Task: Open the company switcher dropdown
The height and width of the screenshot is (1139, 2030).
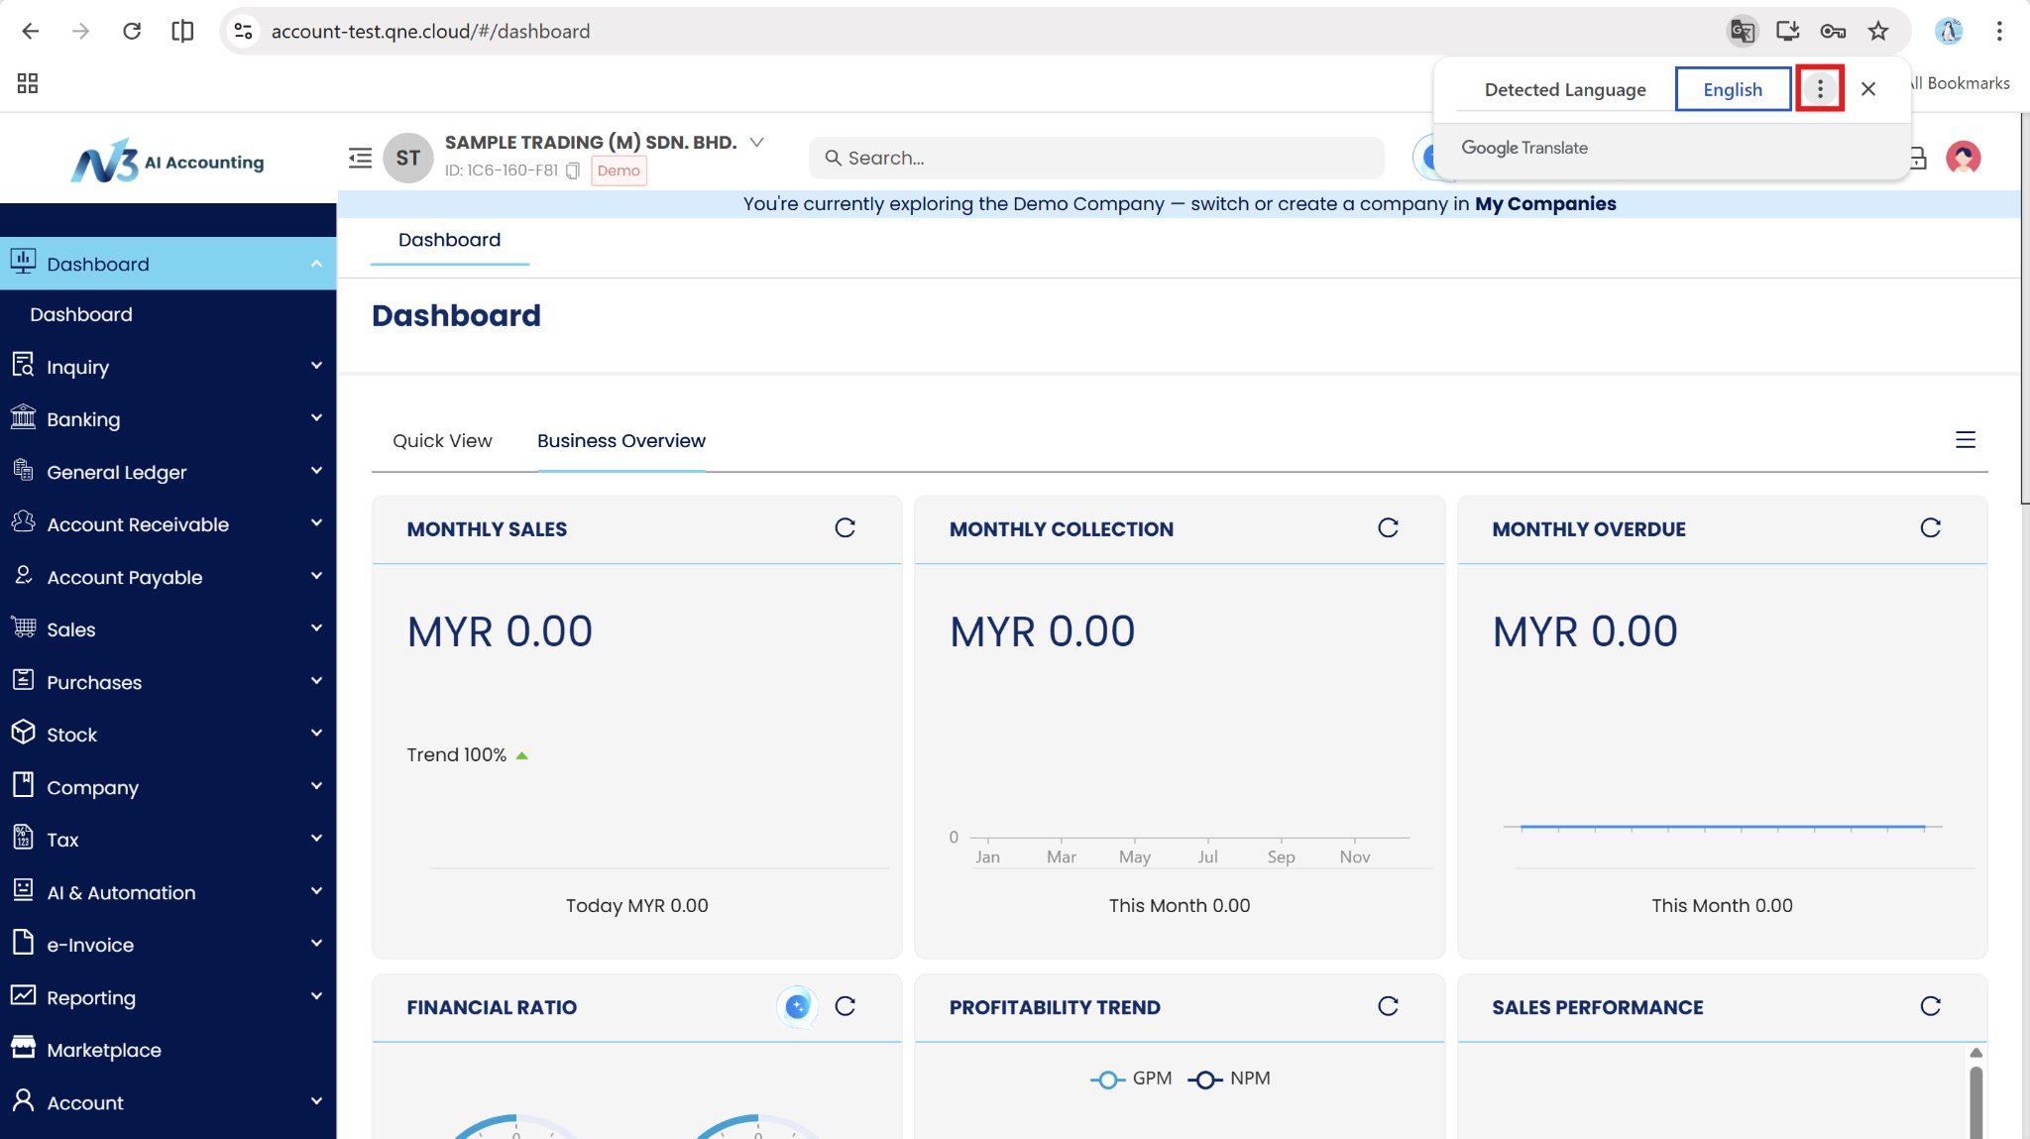Action: click(757, 142)
